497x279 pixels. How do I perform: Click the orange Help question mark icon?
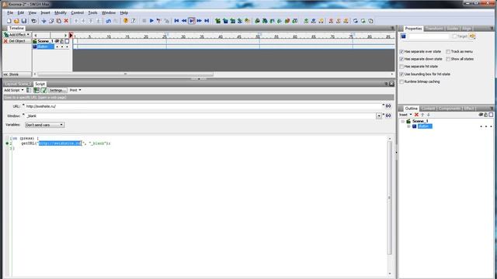pyautogui.click(x=126, y=21)
